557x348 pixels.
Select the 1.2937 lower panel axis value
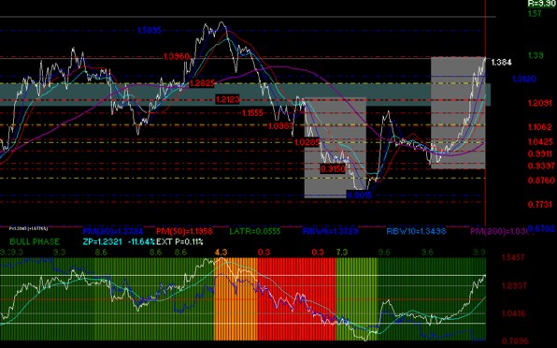coord(514,285)
